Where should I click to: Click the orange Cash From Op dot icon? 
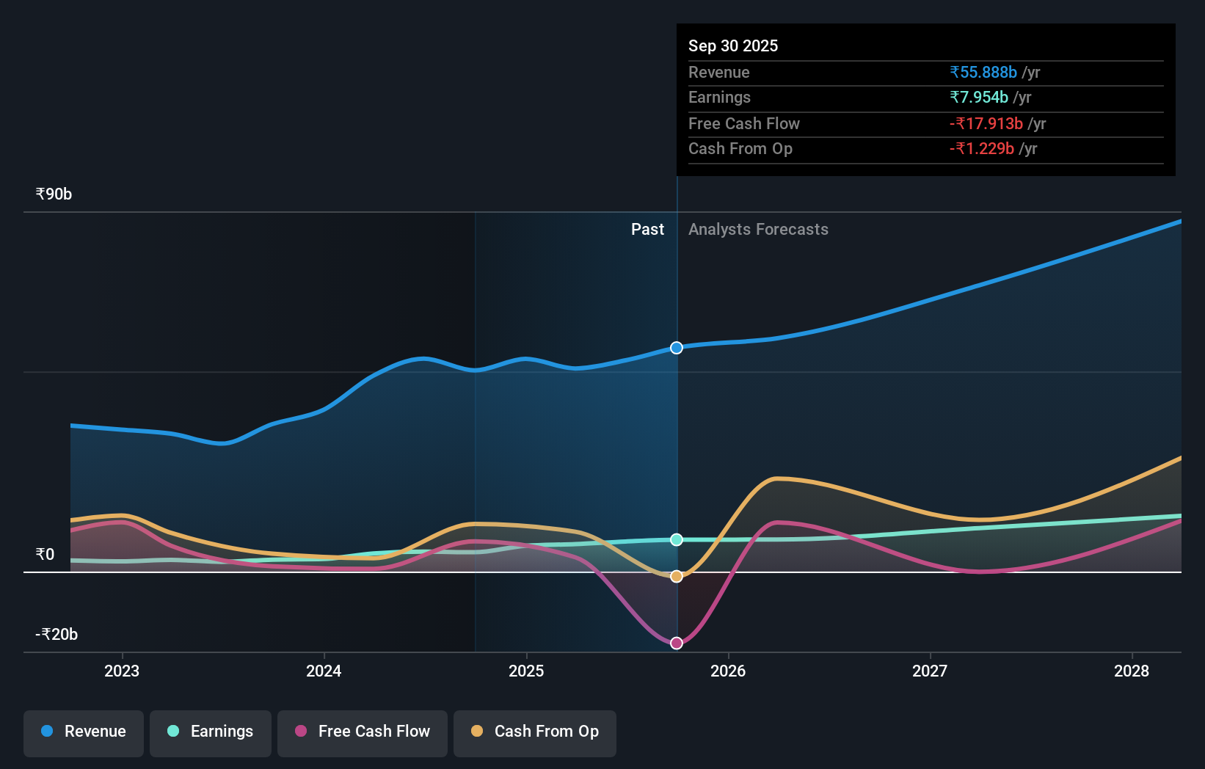tap(476, 732)
